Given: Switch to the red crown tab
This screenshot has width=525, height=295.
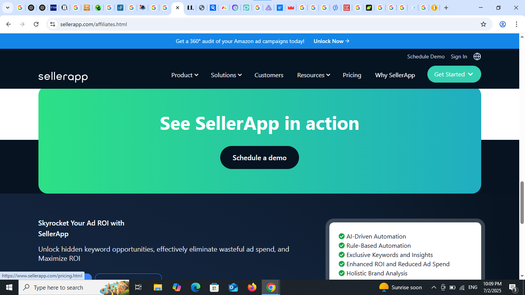Looking at the screenshot, I should (x=291, y=8).
